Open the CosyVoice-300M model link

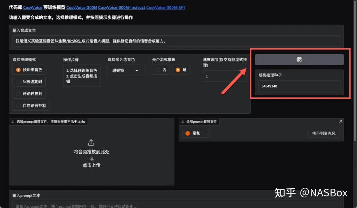82,7
